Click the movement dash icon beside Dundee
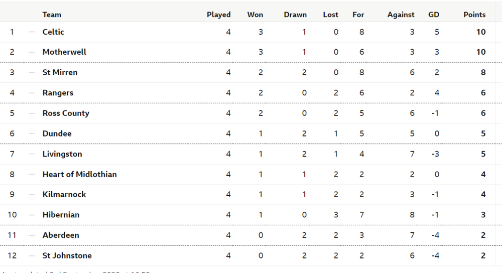Viewport: 502px width, 273px height. coord(32,134)
